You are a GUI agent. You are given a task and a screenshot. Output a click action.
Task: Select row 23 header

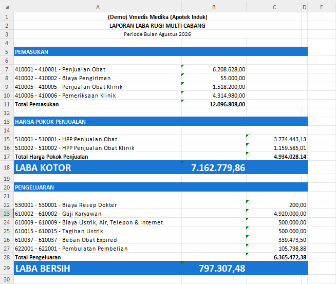point(7,214)
